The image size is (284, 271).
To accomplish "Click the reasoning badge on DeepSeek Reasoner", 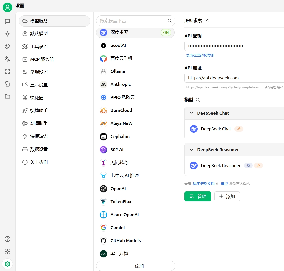I will pyautogui.click(x=248, y=165).
